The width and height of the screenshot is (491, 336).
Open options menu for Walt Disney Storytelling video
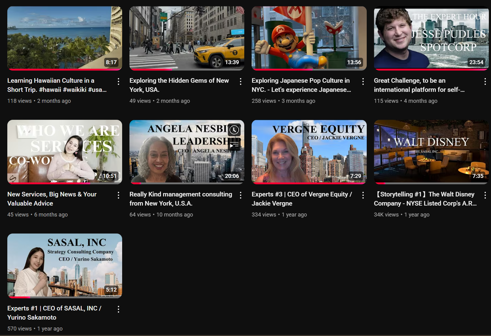coord(485,195)
